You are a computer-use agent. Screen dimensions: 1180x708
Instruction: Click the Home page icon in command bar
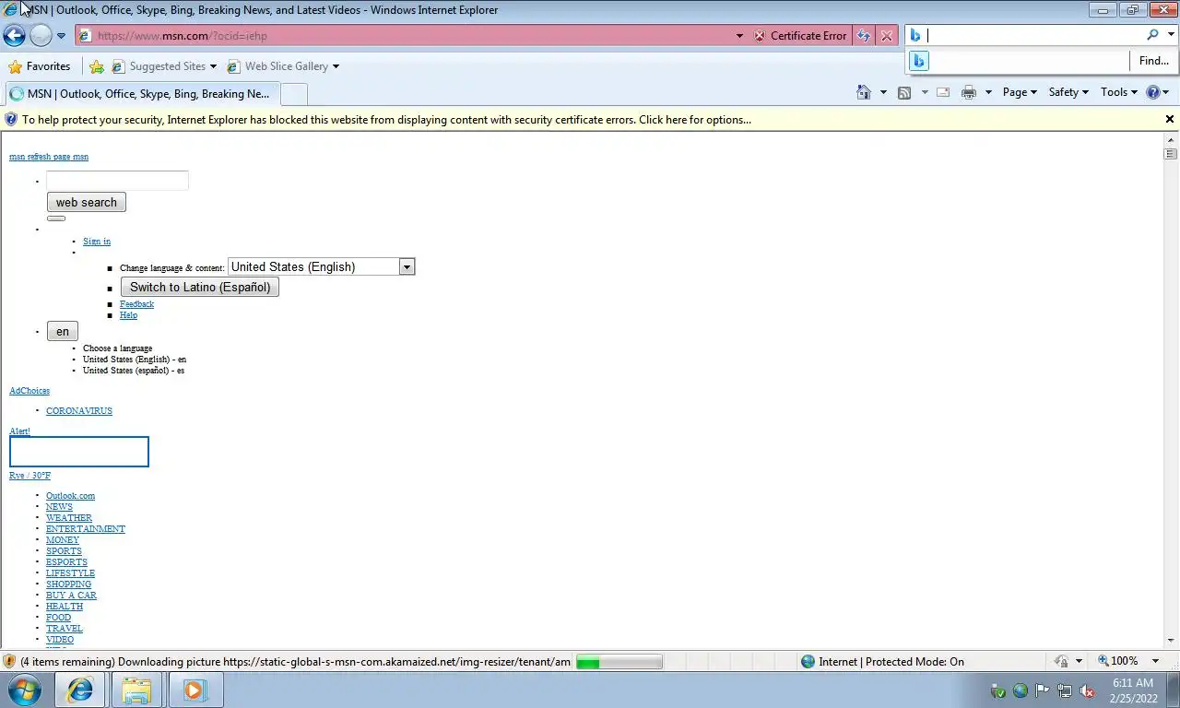864,92
